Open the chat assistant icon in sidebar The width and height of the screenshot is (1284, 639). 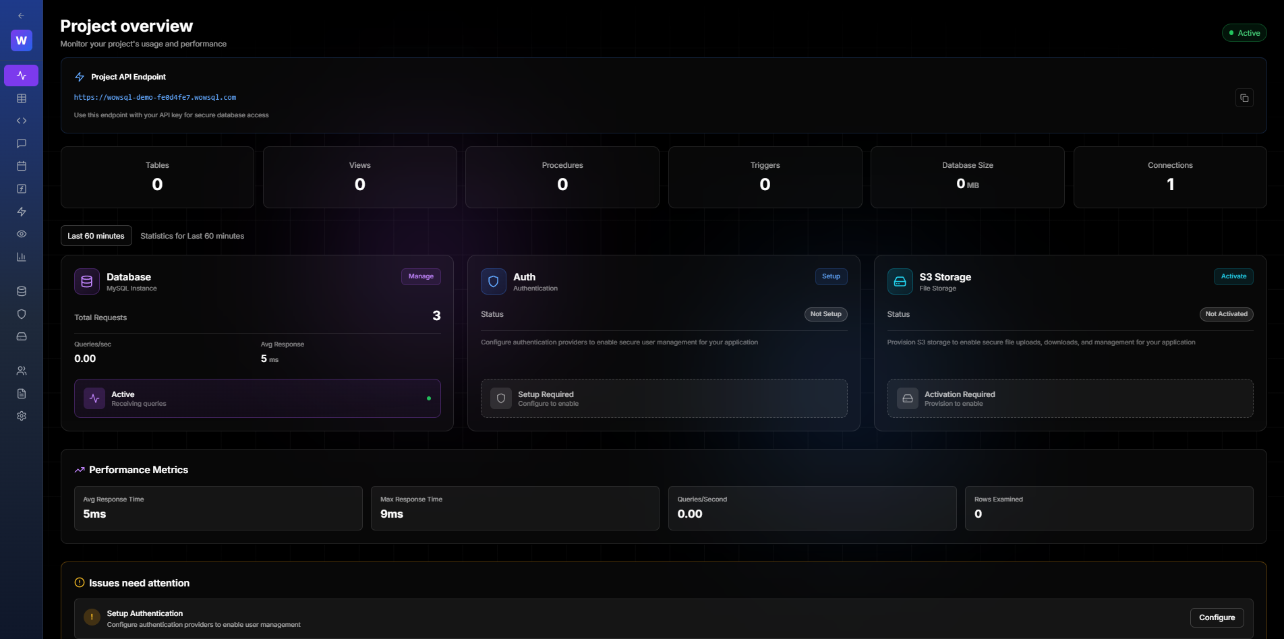pyautogui.click(x=21, y=143)
